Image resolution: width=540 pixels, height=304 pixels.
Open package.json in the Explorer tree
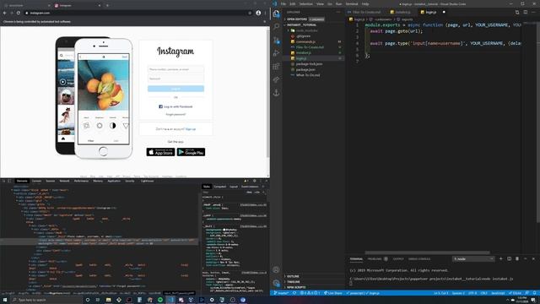[305, 69]
